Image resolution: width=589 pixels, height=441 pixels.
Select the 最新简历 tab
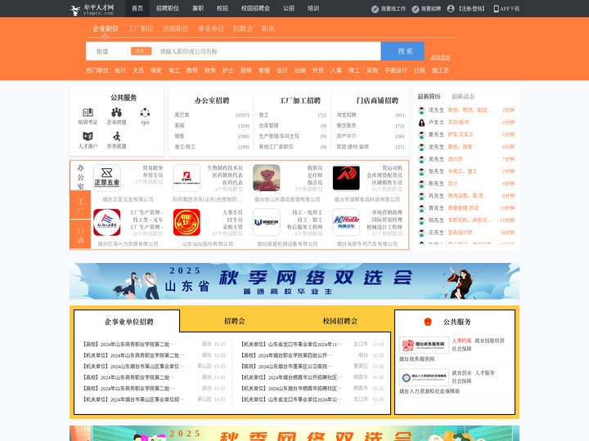pyautogui.click(x=429, y=96)
